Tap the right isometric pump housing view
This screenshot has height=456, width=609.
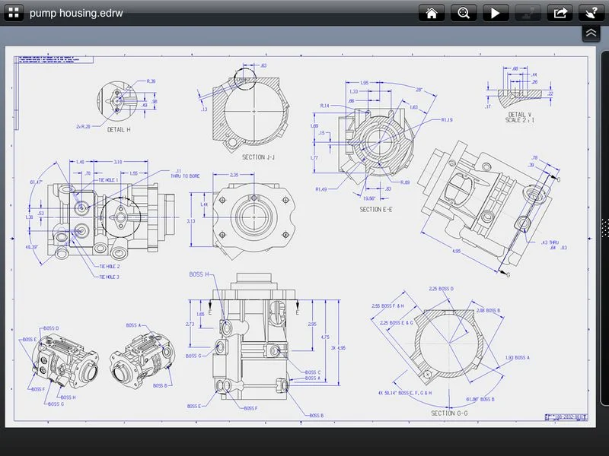[142, 360]
